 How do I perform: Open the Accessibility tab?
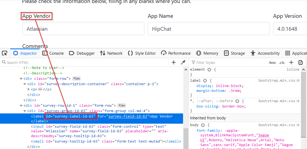pos(265,53)
